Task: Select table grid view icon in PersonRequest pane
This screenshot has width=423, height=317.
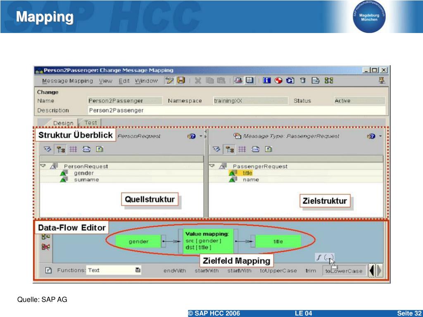Action: 73,149
